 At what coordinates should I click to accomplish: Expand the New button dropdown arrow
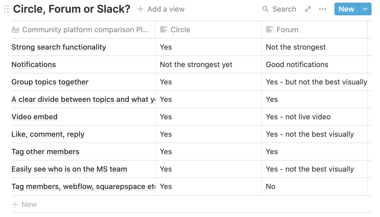(365, 9)
